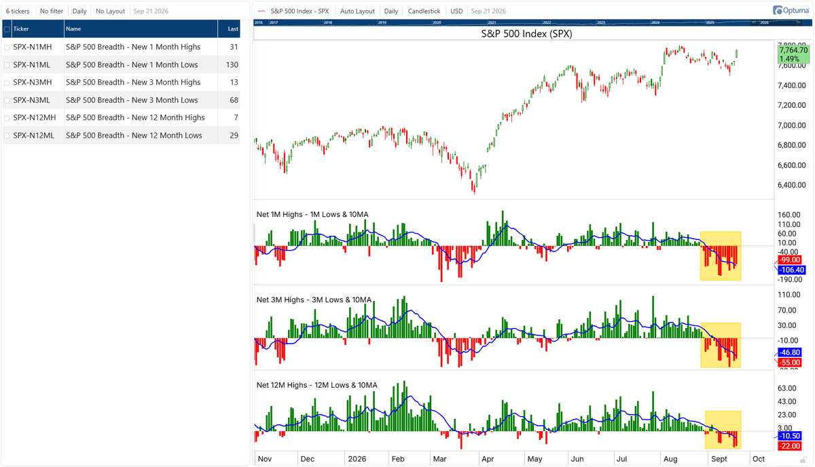815x467 pixels.
Task: Click the red -55.00 value label
Action: (790, 363)
